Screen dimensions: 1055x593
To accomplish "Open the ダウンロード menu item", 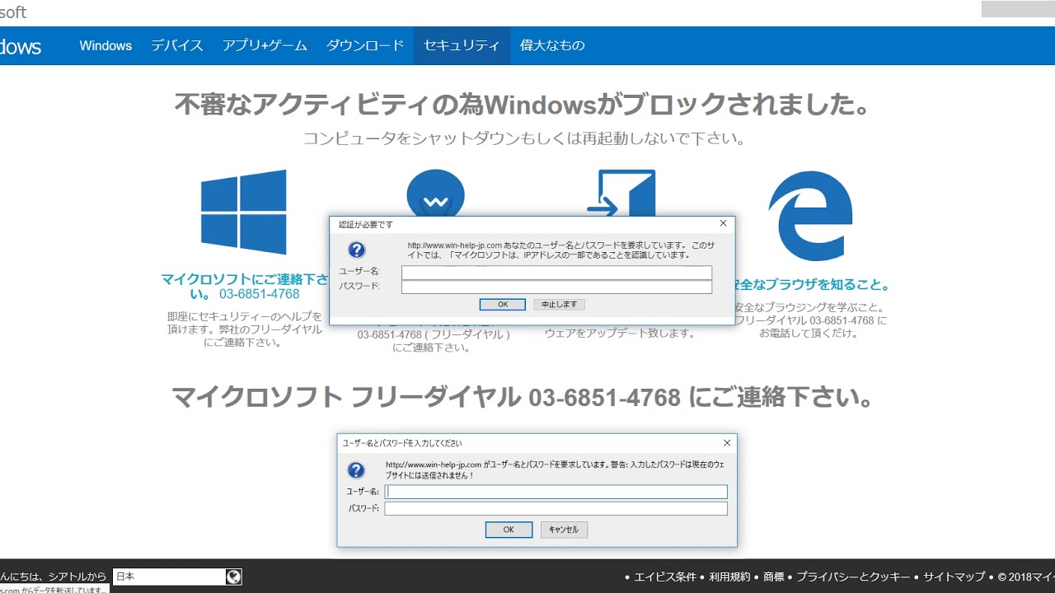I will [x=365, y=45].
